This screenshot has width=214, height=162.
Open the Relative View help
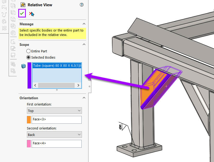[x=82, y=5]
